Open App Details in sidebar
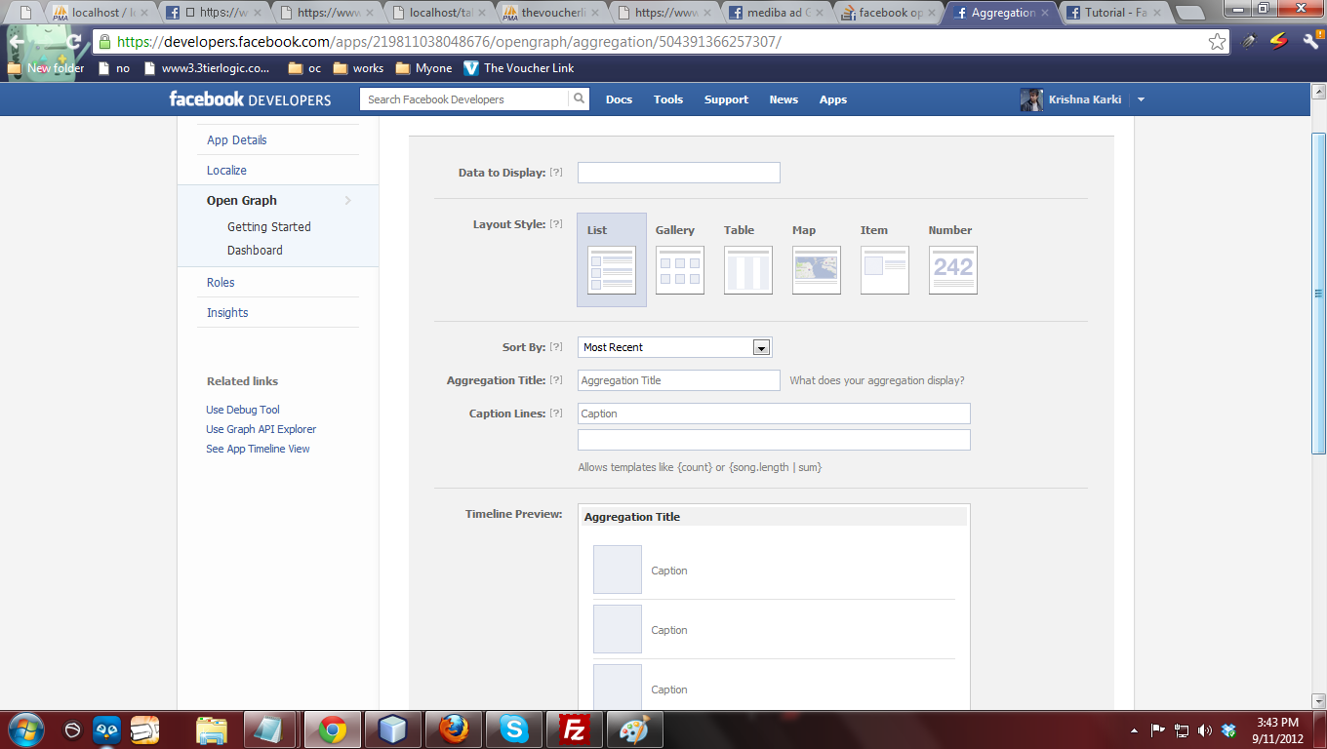The width and height of the screenshot is (1327, 749). [237, 140]
